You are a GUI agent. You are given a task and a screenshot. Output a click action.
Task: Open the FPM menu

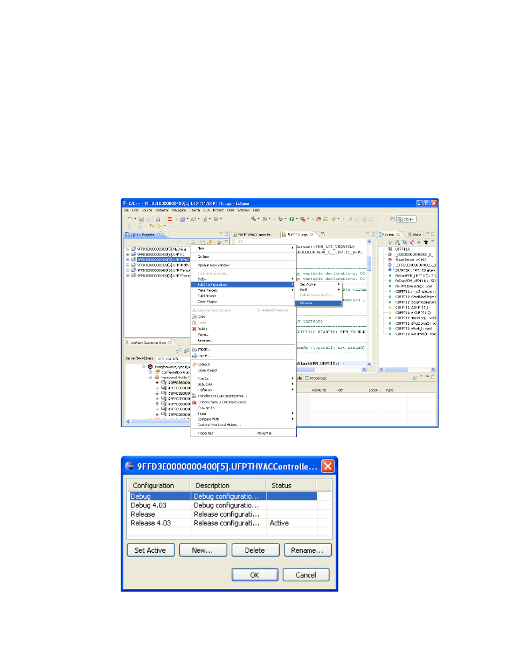(231, 210)
